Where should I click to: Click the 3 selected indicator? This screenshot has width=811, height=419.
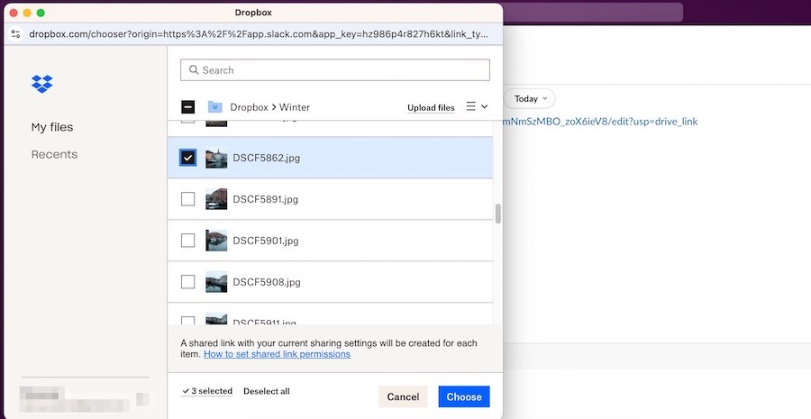pos(207,391)
